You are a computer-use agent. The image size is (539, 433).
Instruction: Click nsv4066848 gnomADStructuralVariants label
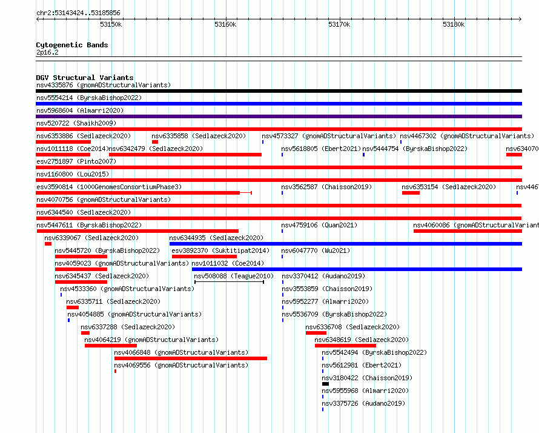(181, 352)
